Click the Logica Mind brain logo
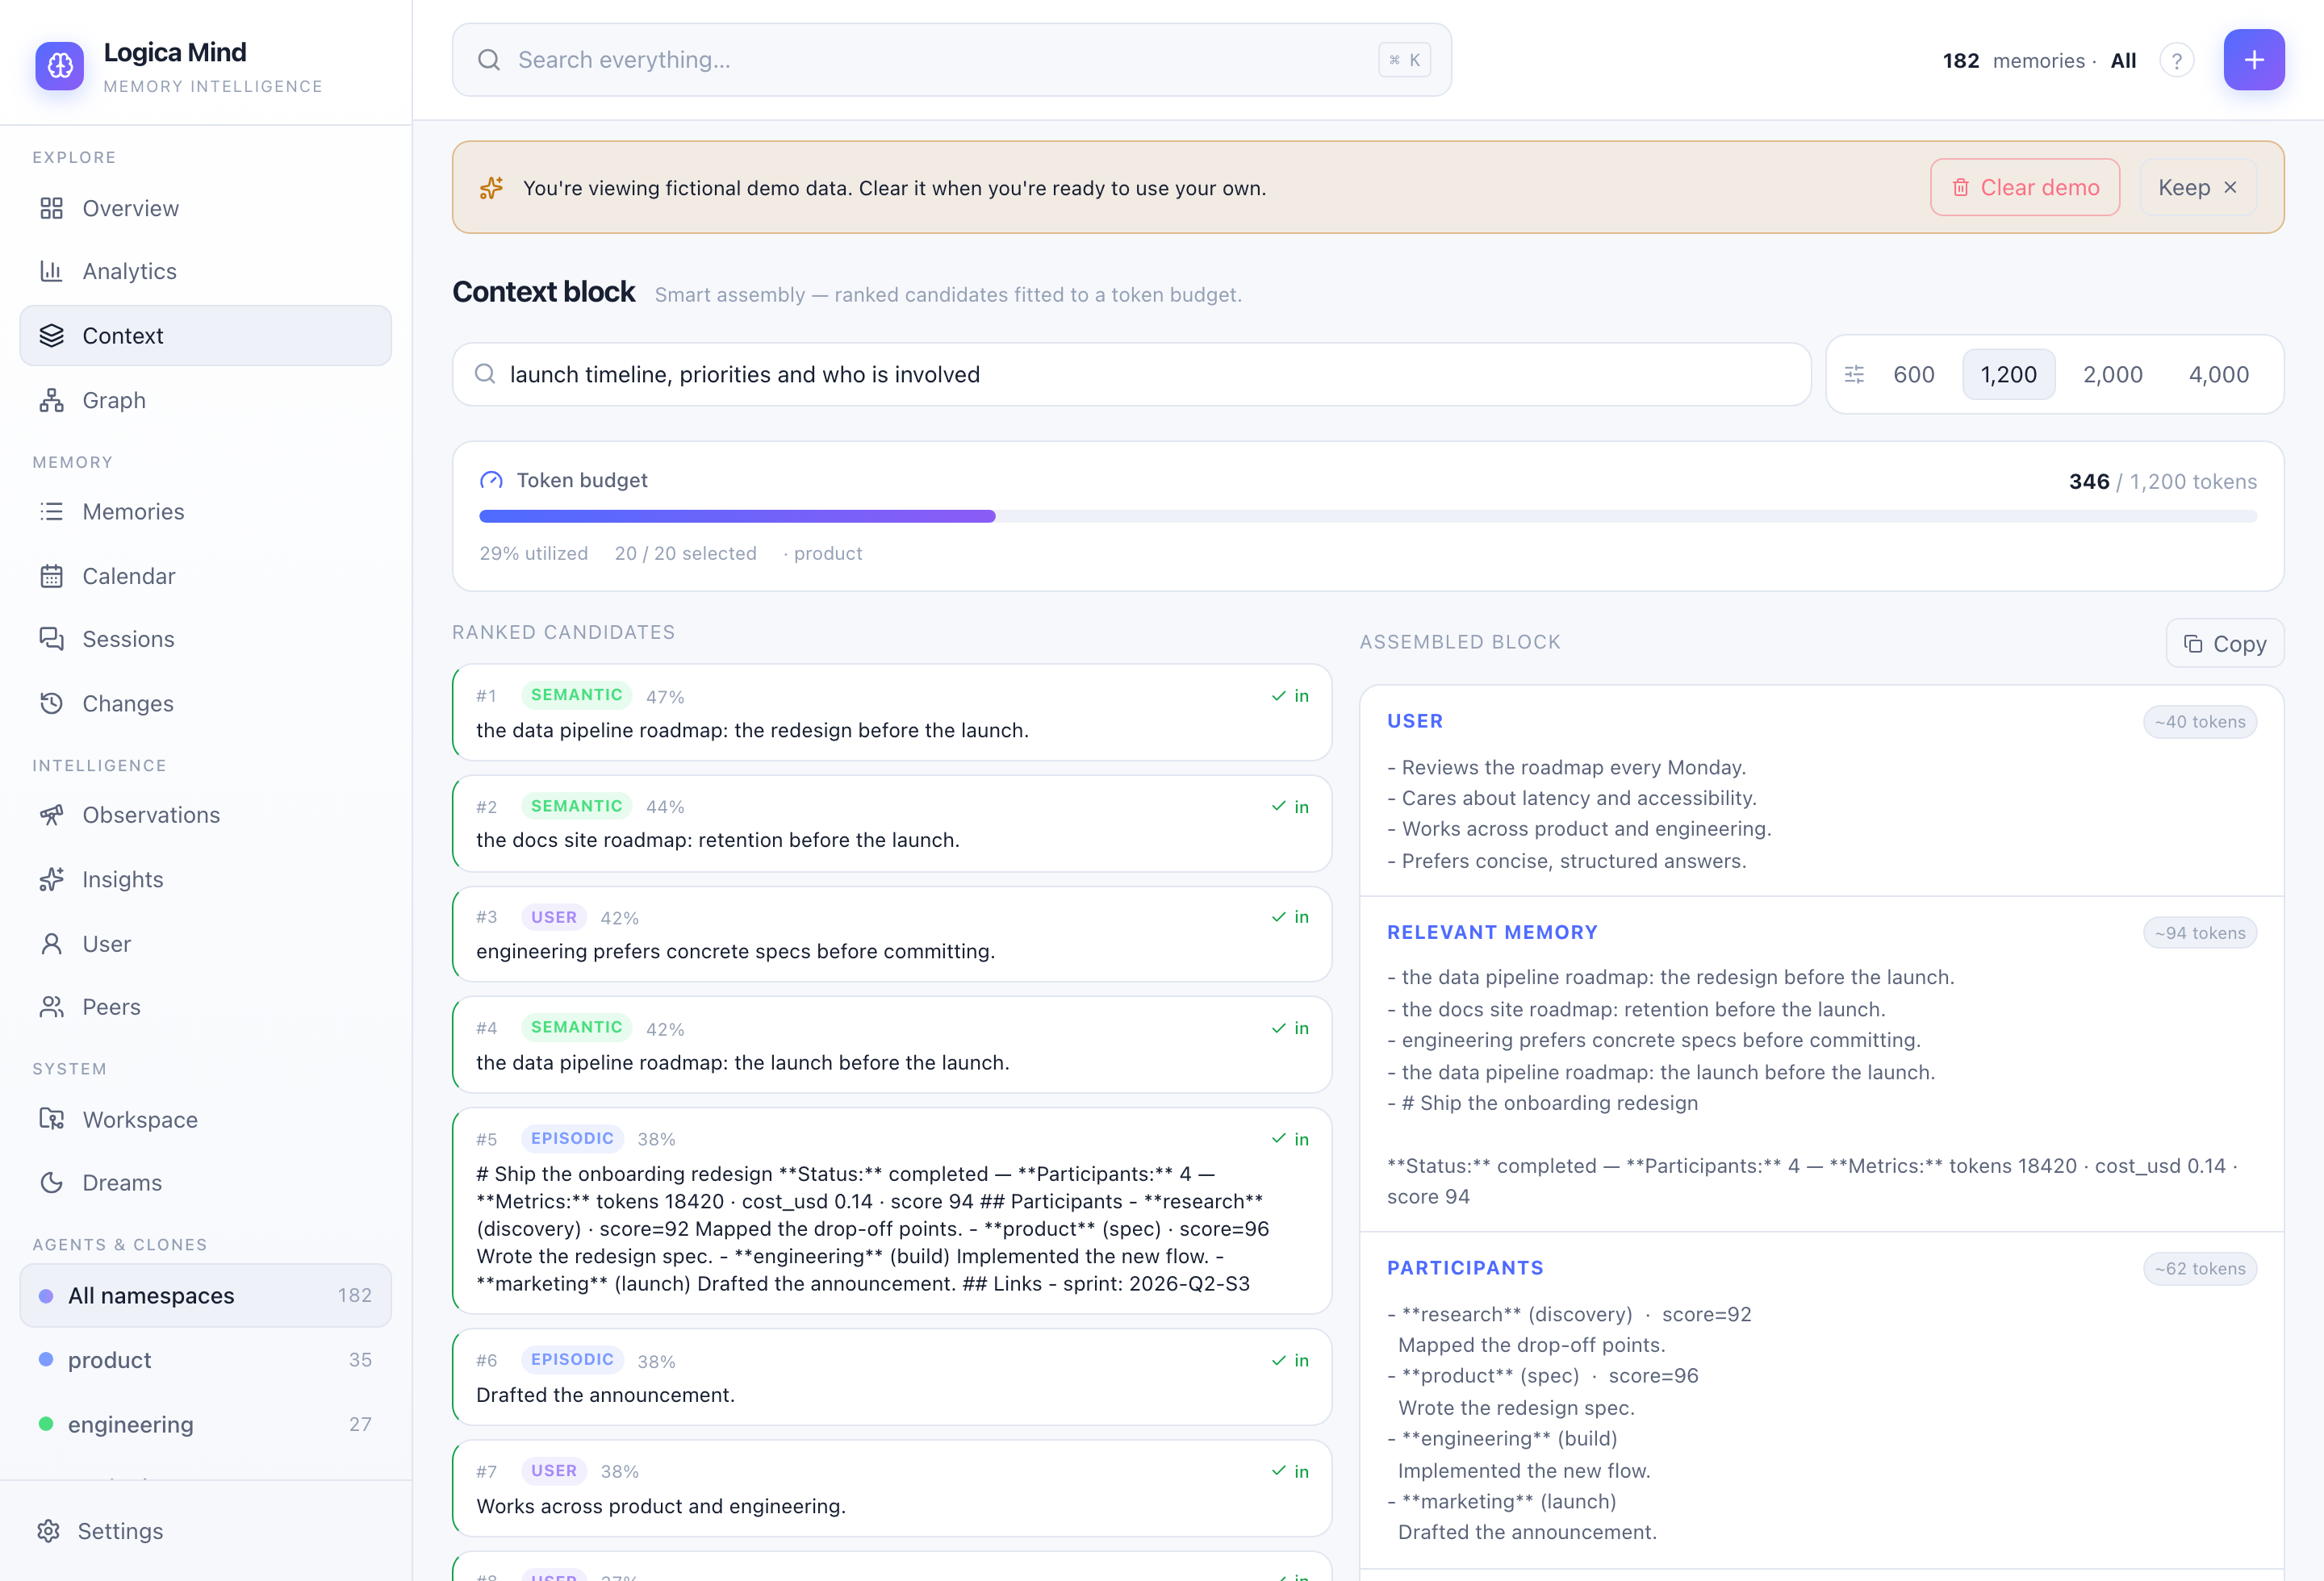Viewport: 2324px width, 1581px height. point(60,66)
